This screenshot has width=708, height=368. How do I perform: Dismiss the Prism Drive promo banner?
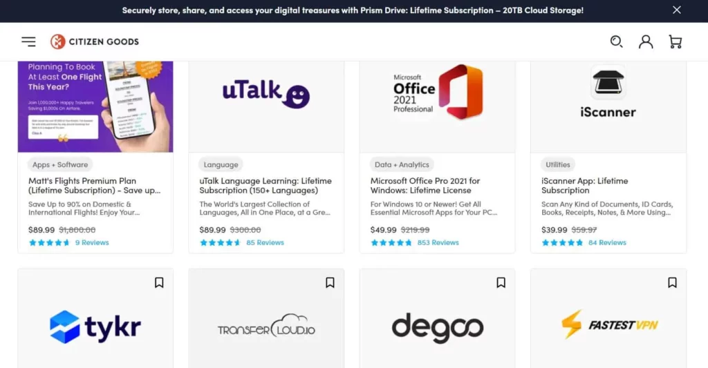pyautogui.click(x=676, y=10)
